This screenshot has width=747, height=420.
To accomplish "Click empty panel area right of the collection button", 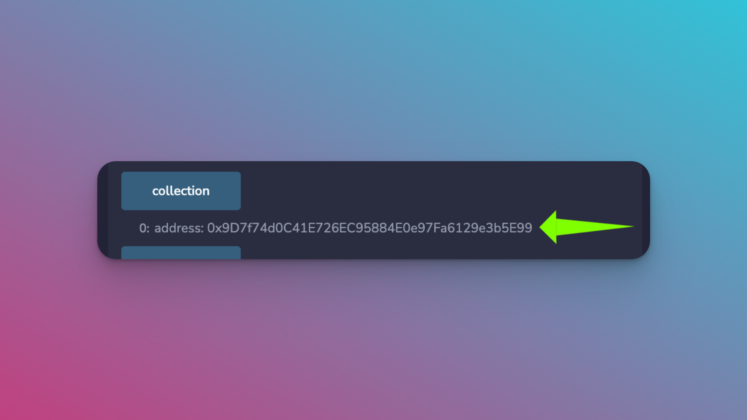I will point(441,191).
